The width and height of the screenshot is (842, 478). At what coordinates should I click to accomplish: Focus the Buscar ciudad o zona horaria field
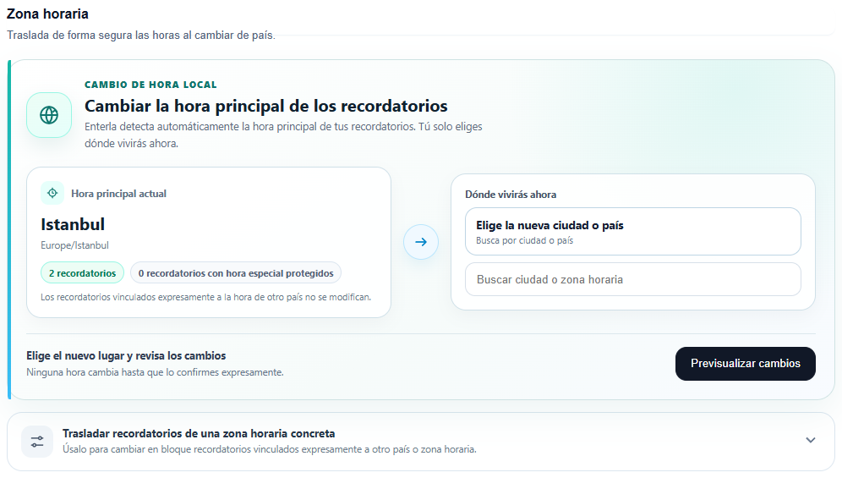[x=632, y=279]
